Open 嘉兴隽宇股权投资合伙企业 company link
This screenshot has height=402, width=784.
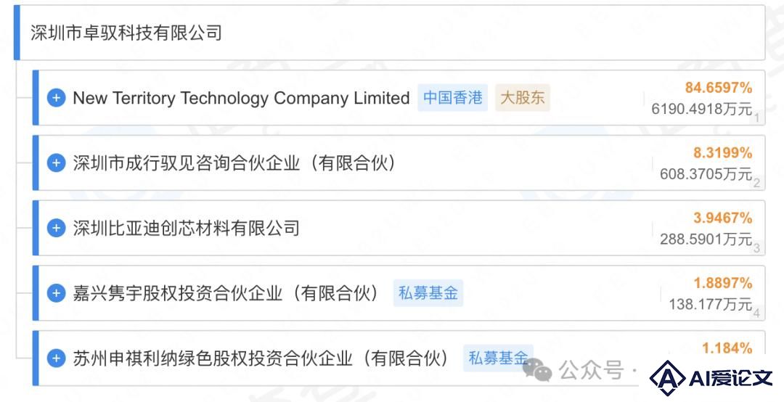click(226, 293)
